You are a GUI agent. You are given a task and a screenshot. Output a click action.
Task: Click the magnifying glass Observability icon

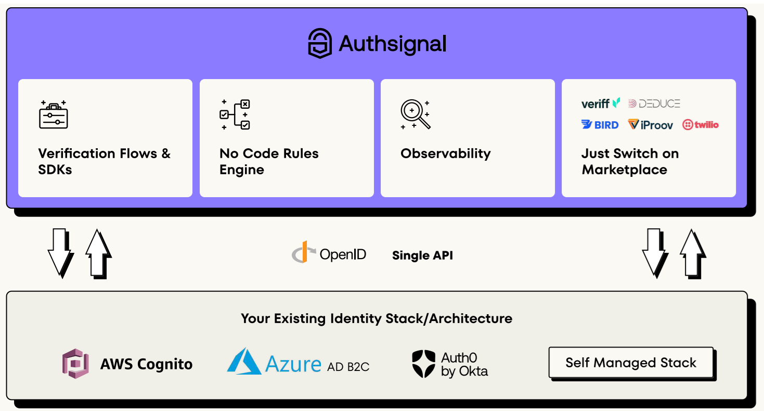[415, 114]
